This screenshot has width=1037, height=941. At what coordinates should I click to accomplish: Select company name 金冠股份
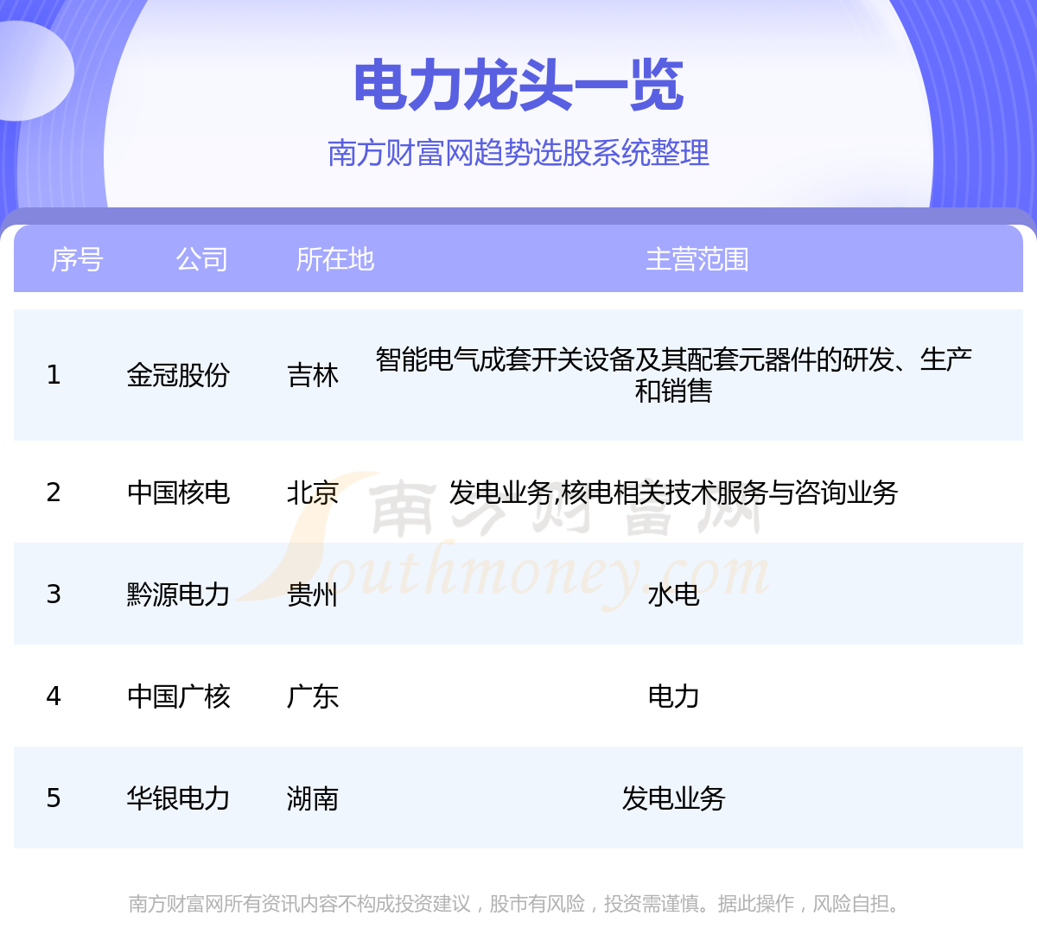tap(178, 375)
